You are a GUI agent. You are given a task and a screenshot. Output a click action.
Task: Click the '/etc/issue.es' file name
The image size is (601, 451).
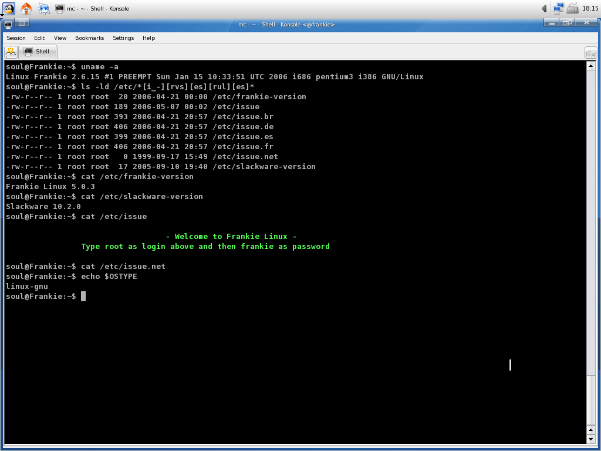pos(242,136)
